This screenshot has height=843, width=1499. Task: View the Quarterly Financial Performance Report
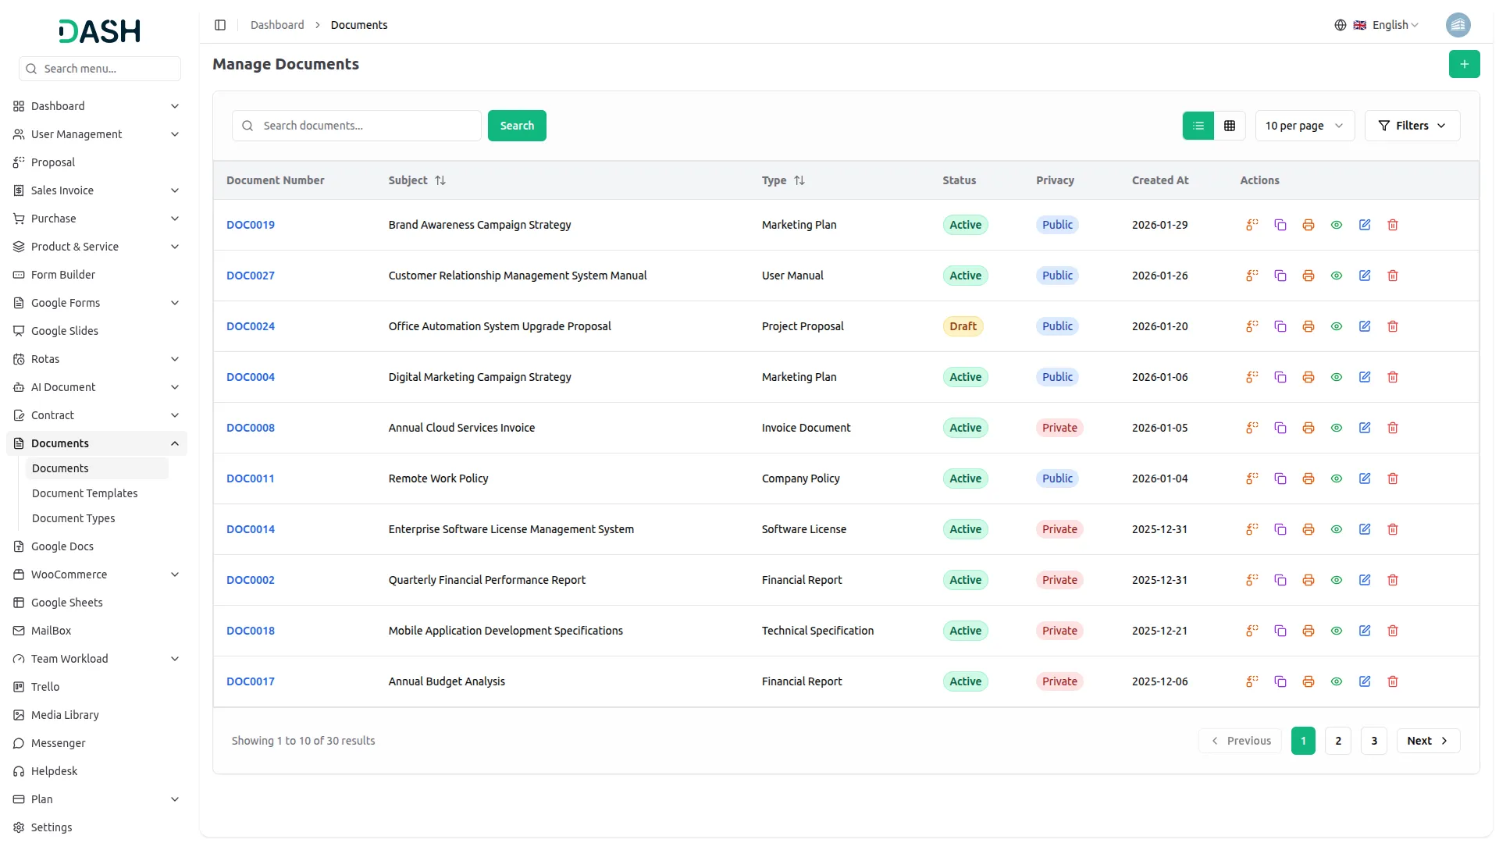point(1337,580)
